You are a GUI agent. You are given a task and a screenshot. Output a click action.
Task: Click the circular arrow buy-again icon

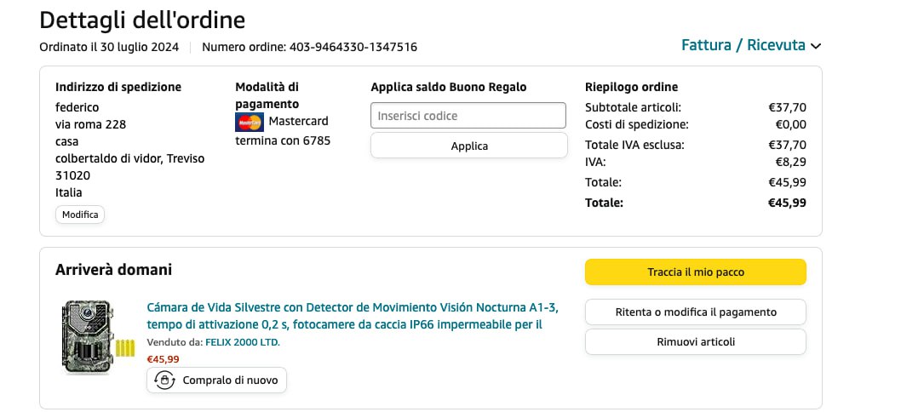pyautogui.click(x=165, y=380)
